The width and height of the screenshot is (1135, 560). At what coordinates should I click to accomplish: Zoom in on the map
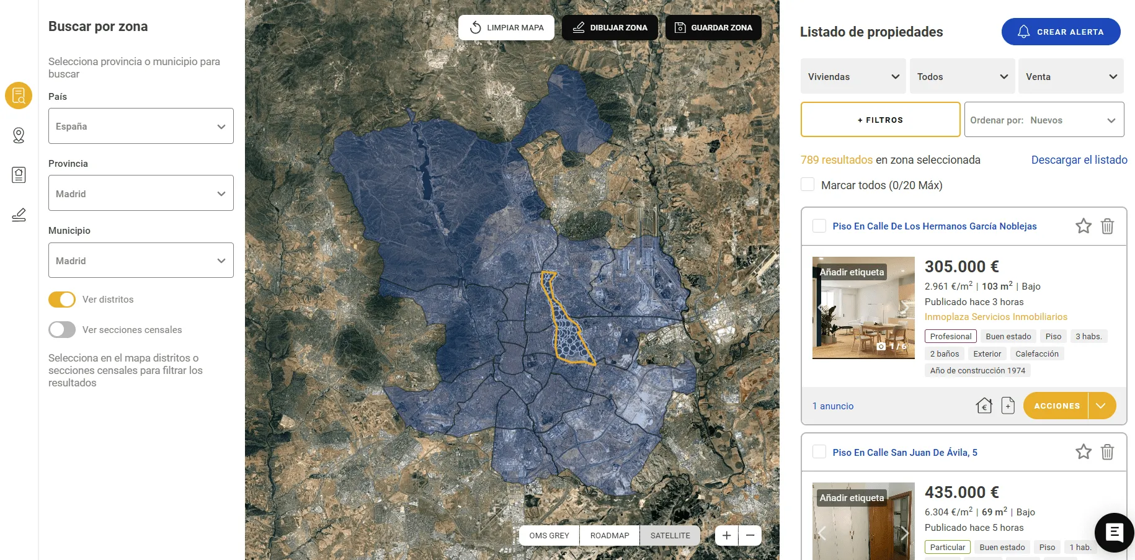click(x=726, y=535)
